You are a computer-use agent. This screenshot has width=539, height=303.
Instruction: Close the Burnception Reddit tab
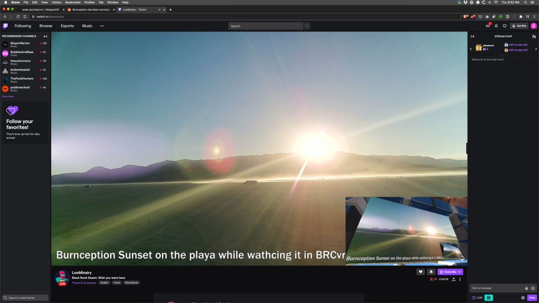113,9
